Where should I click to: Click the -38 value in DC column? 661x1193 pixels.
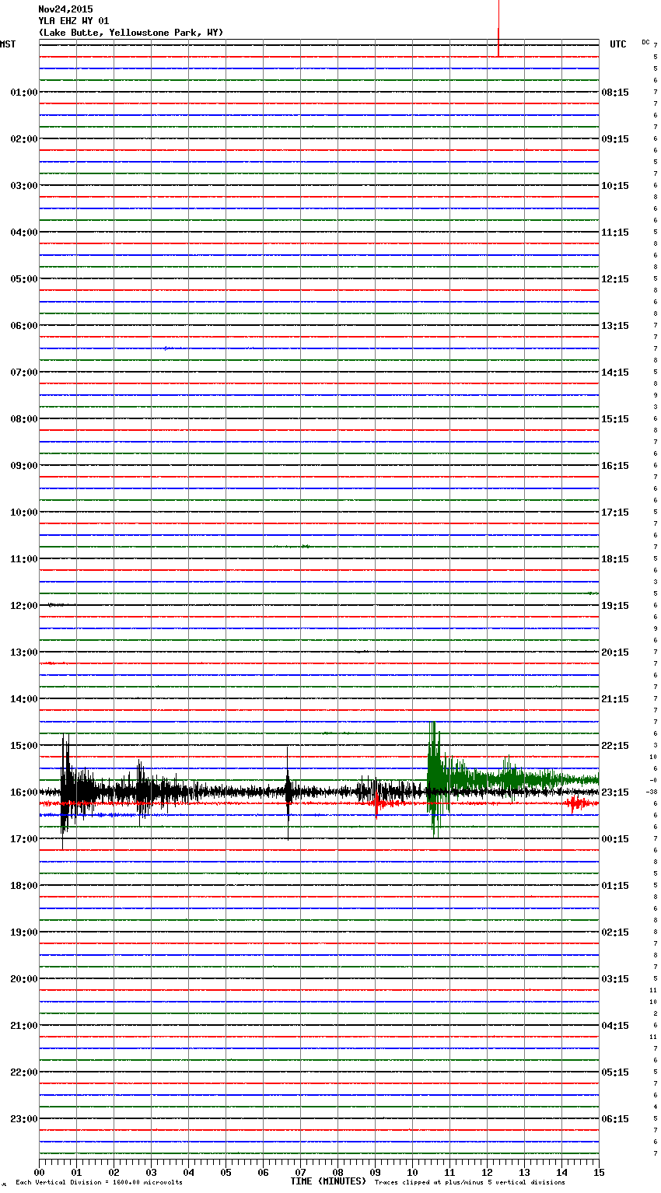652,792
